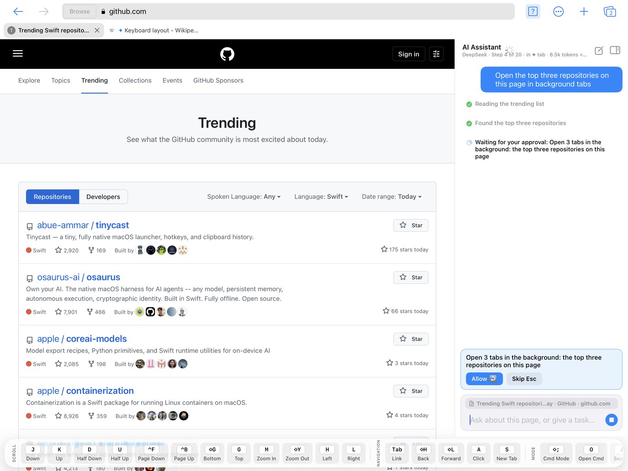The height and width of the screenshot is (471, 628).
Task: Click the K Up scroll key
Action: 59,453
